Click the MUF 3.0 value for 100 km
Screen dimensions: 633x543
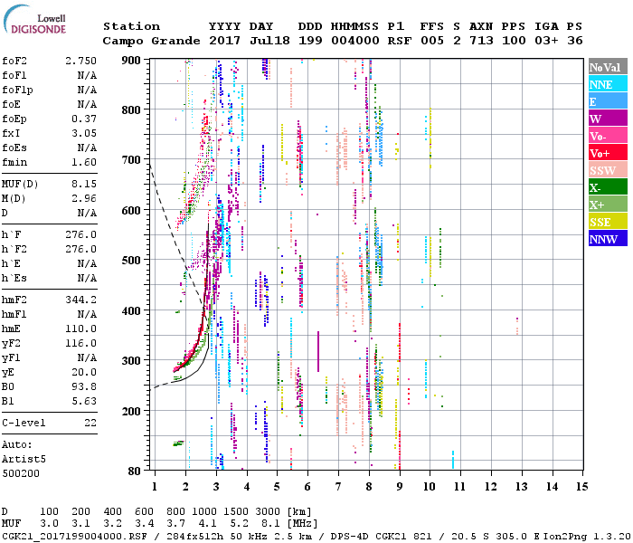(49, 524)
